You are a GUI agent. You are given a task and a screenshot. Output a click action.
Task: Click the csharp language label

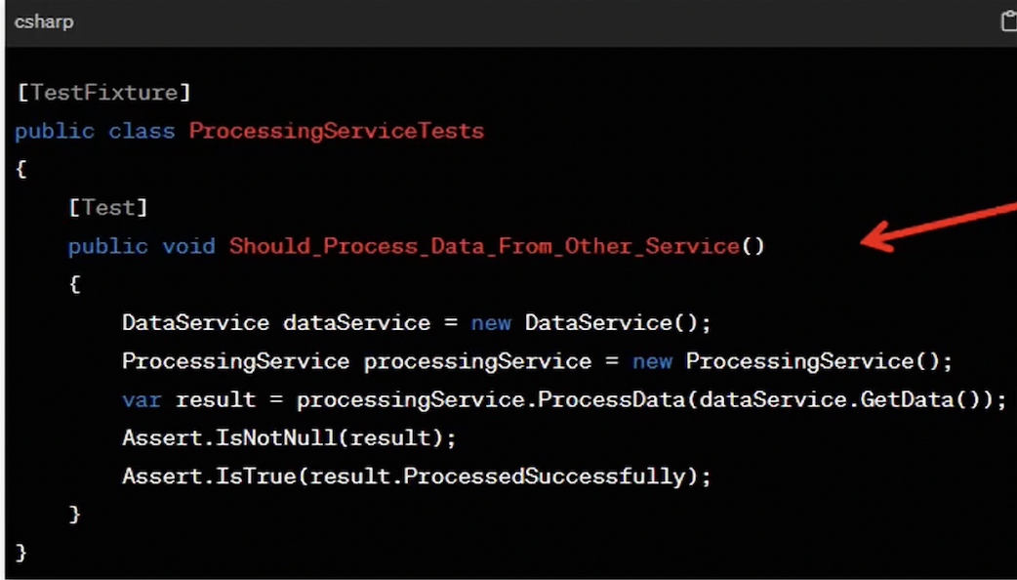[44, 21]
